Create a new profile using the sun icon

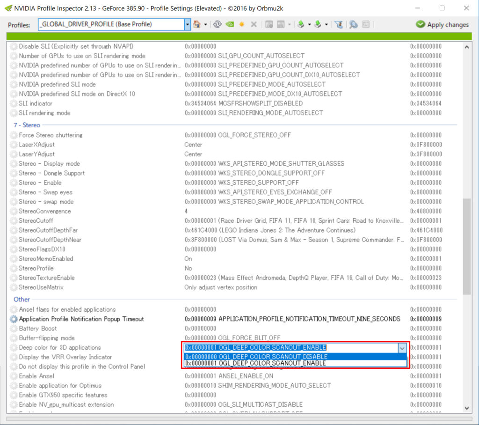coord(241,24)
